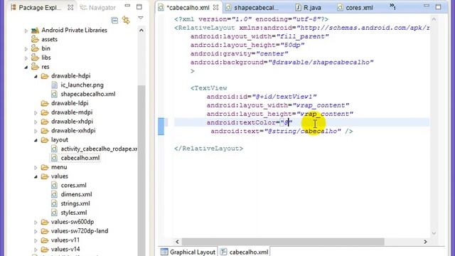Expand Android Private Libraries node
This screenshot has width=455, height=256.
click(x=26, y=31)
